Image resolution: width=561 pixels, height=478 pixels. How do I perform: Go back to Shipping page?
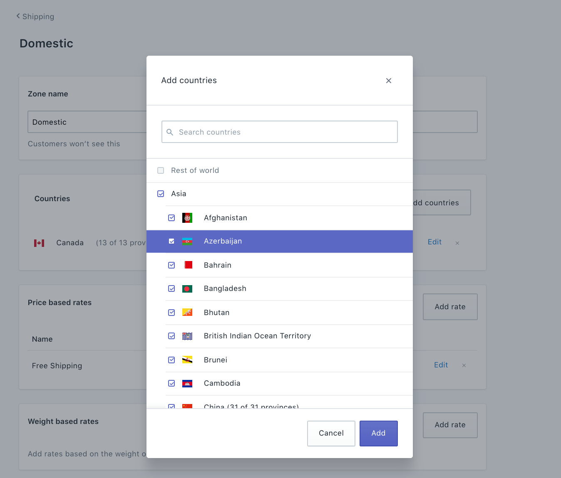tap(36, 17)
